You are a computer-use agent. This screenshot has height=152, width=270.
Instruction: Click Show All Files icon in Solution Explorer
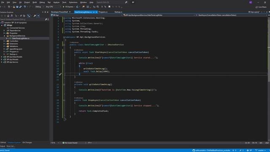click(x=24, y=16)
